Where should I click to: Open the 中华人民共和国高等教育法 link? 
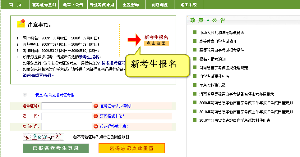(222, 33)
